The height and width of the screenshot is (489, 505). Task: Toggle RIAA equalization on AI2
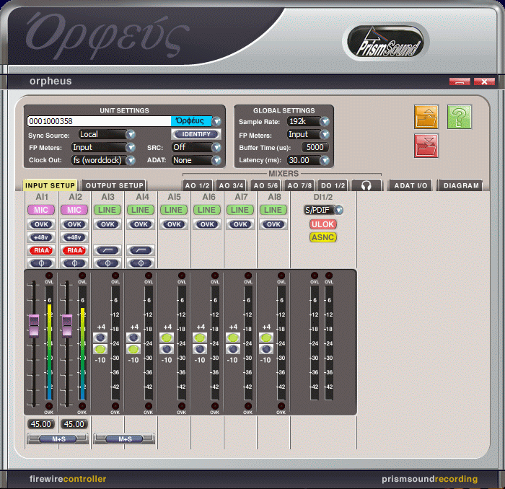pyautogui.click(x=74, y=250)
